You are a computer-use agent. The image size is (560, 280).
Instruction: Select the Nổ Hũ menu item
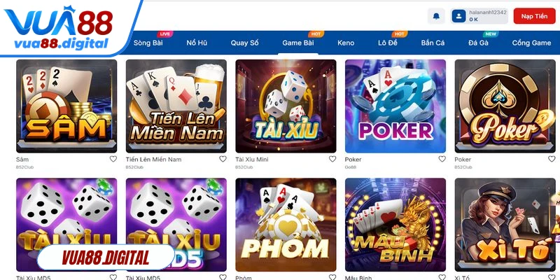coord(197,43)
